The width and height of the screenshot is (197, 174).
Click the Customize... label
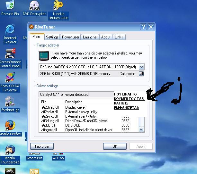click(129, 74)
